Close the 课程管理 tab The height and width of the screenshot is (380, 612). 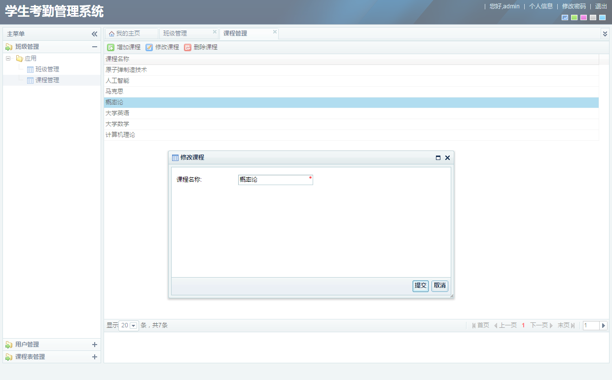pyautogui.click(x=275, y=32)
